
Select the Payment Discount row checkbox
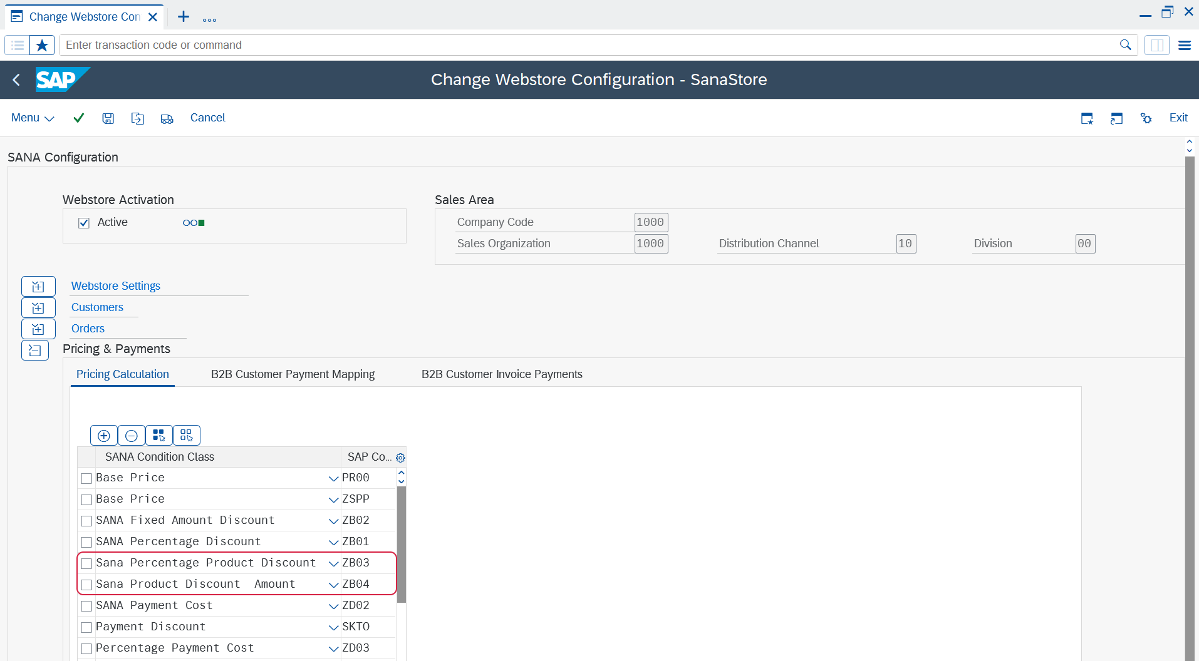click(86, 627)
